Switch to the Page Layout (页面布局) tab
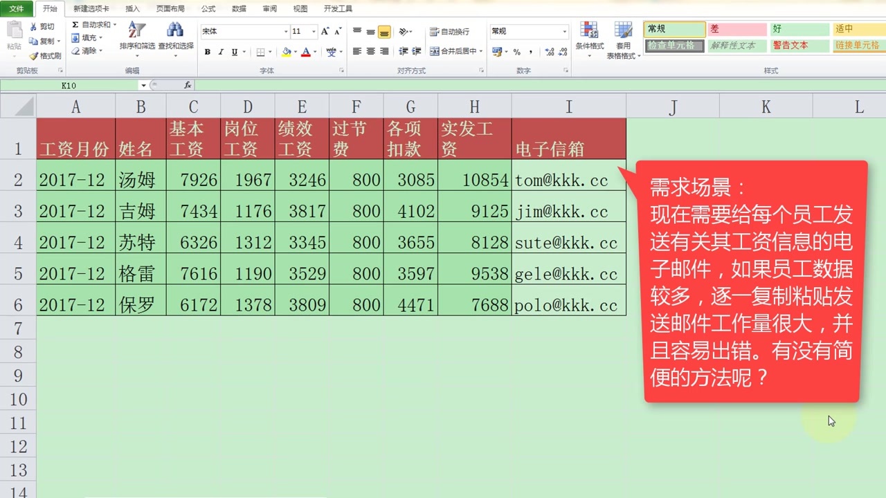 [x=170, y=9]
